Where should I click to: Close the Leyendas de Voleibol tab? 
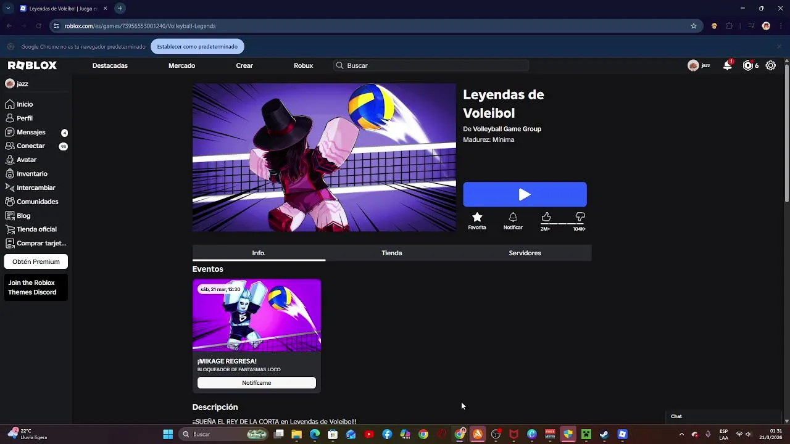(105, 8)
